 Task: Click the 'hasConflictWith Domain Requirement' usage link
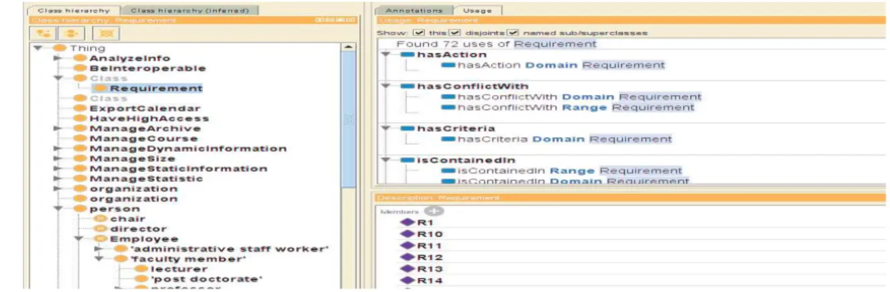(x=579, y=96)
